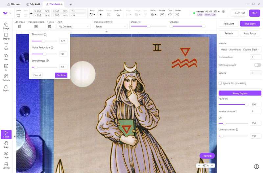
Task: Toggle the aspect ratio lock icon
Action: 31,13
